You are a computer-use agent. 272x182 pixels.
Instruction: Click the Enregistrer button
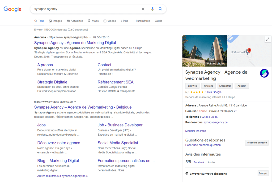click(x=225, y=86)
